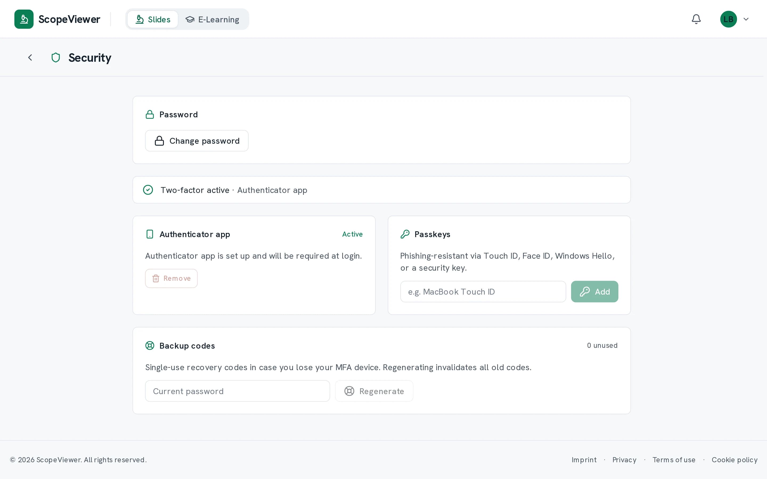
Task: Focus the passkey name input field
Action: pos(483,291)
